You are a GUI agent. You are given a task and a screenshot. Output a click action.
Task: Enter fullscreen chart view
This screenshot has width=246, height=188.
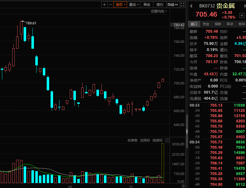point(182,4)
